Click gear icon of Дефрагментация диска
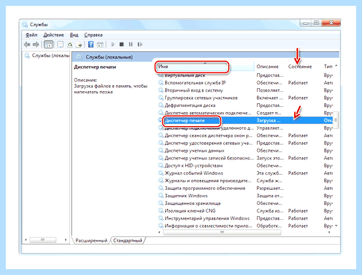This screenshot has height=275, width=362. tap(161, 105)
